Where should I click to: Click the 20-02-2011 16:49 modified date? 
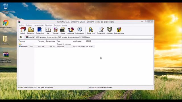point(78,46)
